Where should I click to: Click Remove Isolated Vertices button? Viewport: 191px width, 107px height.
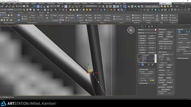pyautogui.click(x=165, y=42)
